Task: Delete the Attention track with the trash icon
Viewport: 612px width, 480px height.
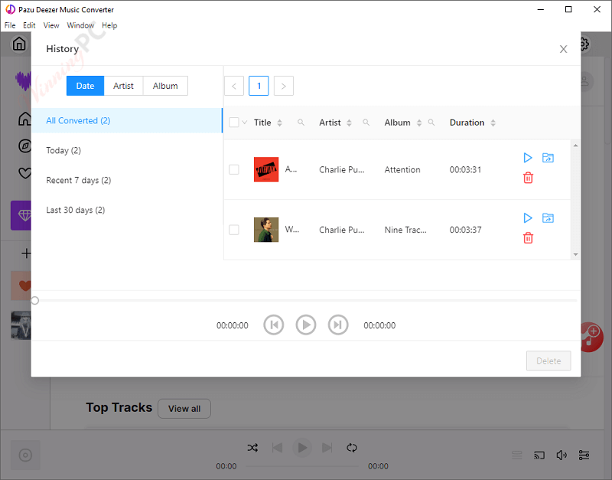Action: [528, 178]
